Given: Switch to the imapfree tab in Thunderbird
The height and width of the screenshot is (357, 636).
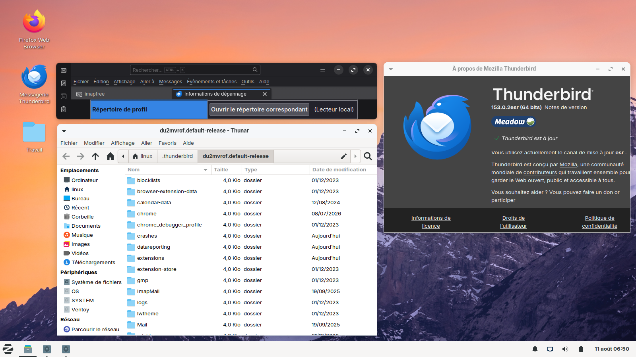Looking at the screenshot, I should 122,94.
